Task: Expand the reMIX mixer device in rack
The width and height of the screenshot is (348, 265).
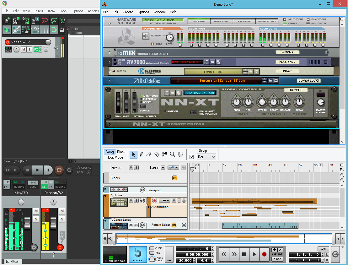Action: click(110, 52)
